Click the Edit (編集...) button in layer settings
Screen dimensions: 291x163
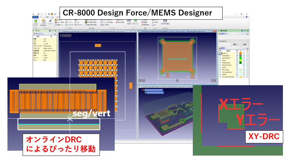point(235,44)
